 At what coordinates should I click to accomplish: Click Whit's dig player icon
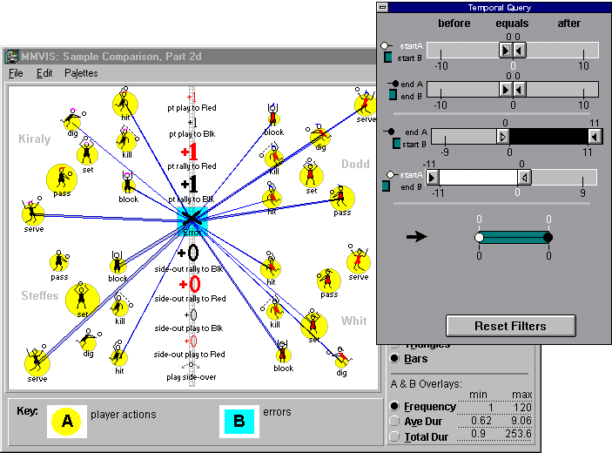[341, 357]
